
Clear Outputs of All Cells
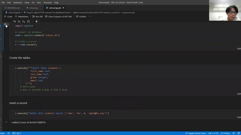tap(58, 16)
